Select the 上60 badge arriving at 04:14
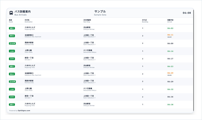Viewport: 202px width, 120px height. [x=12, y=51]
